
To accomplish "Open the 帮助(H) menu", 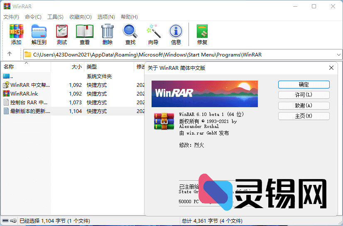I will click(x=129, y=17).
